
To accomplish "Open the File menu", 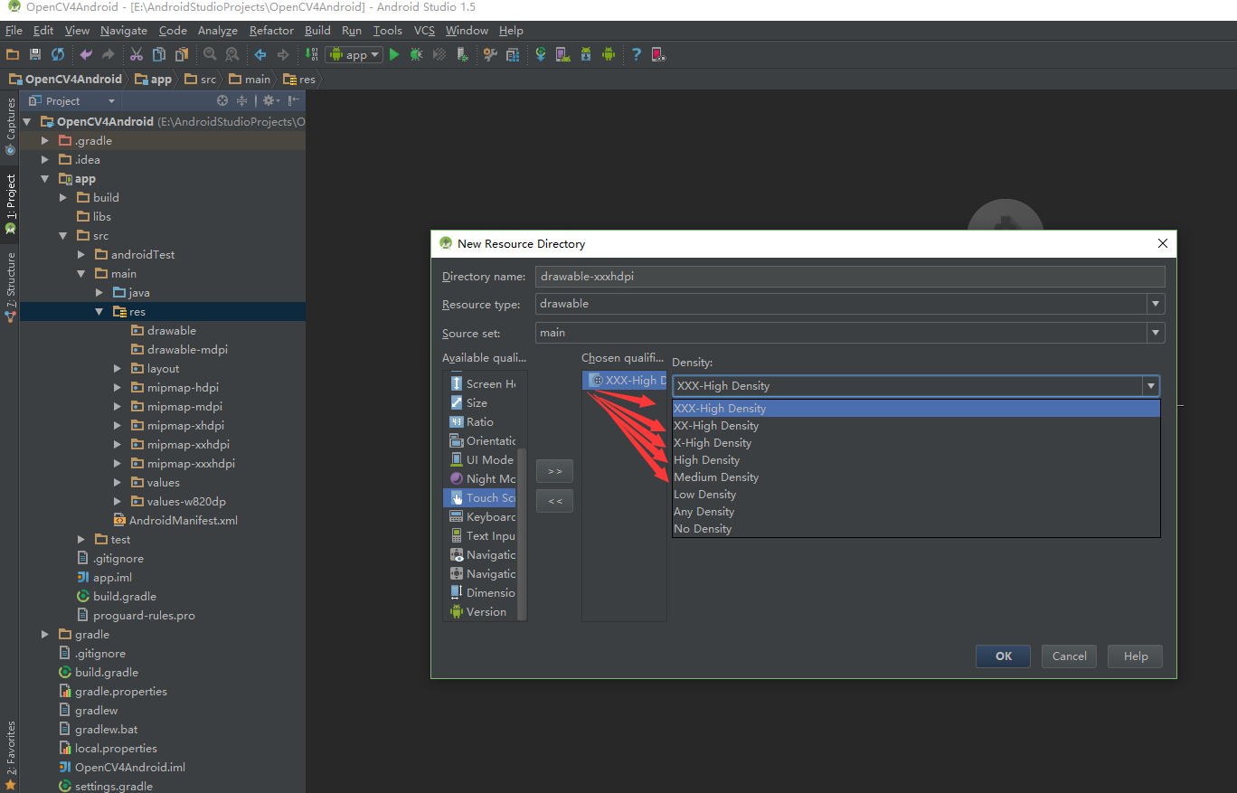I will tap(14, 31).
